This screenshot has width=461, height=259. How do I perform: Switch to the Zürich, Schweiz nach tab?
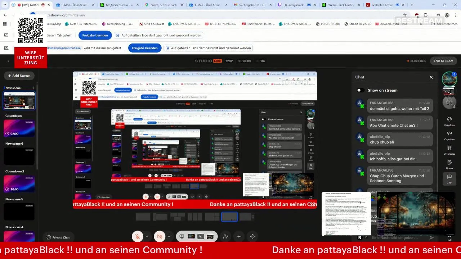pos(163,5)
